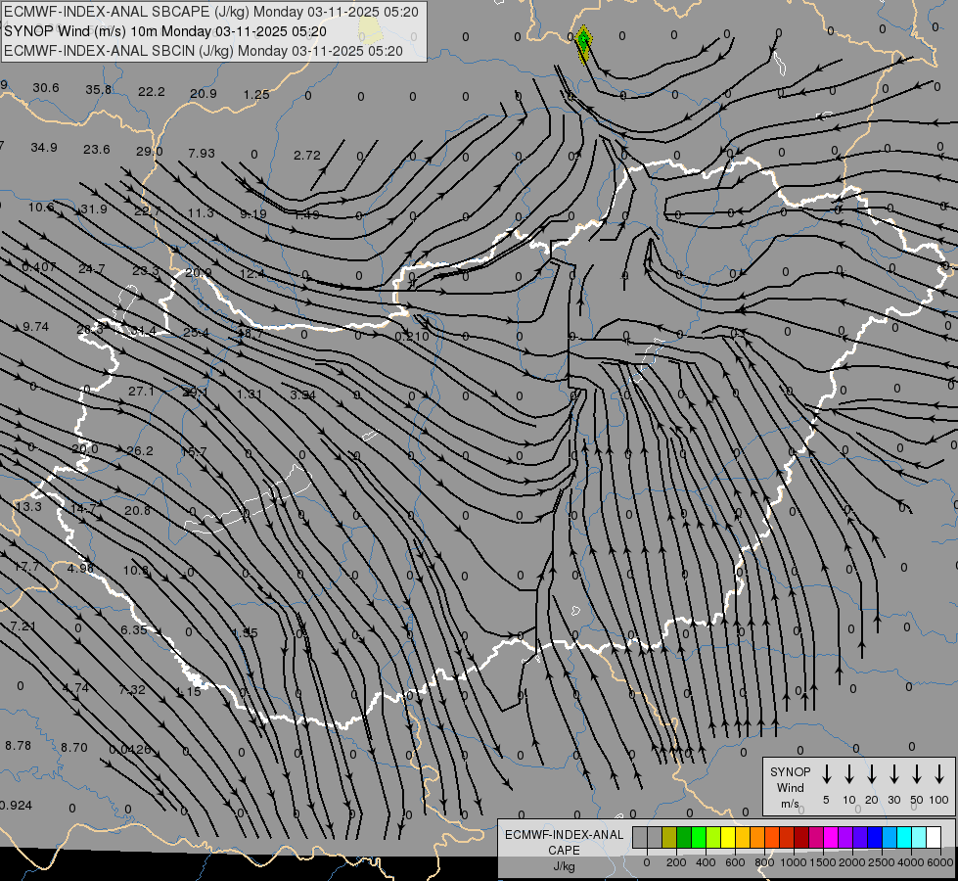Click the map value 26.2
958x881 pixels.
(139, 451)
